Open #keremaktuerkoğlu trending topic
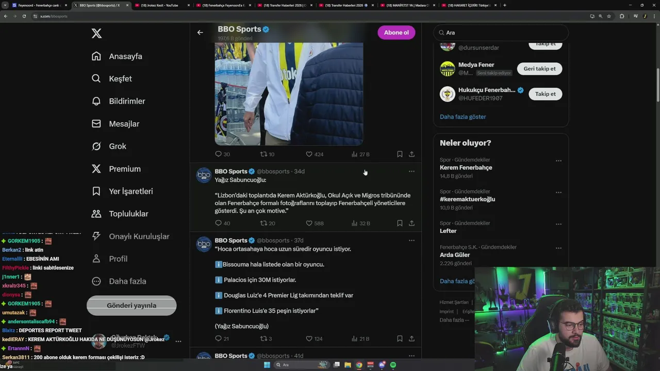This screenshot has height=371, width=660. point(467,199)
